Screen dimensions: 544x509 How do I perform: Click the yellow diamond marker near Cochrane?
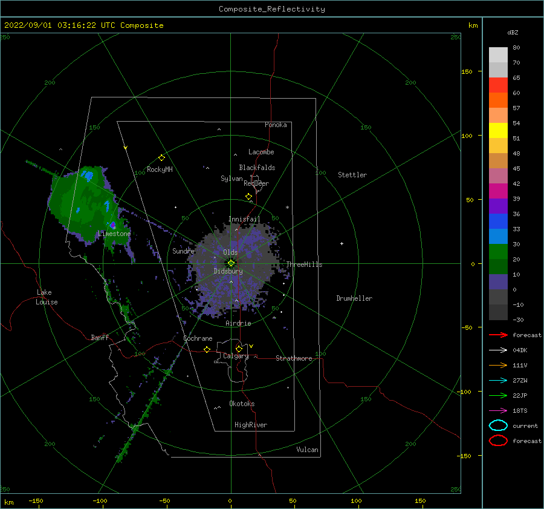point(207,349)
